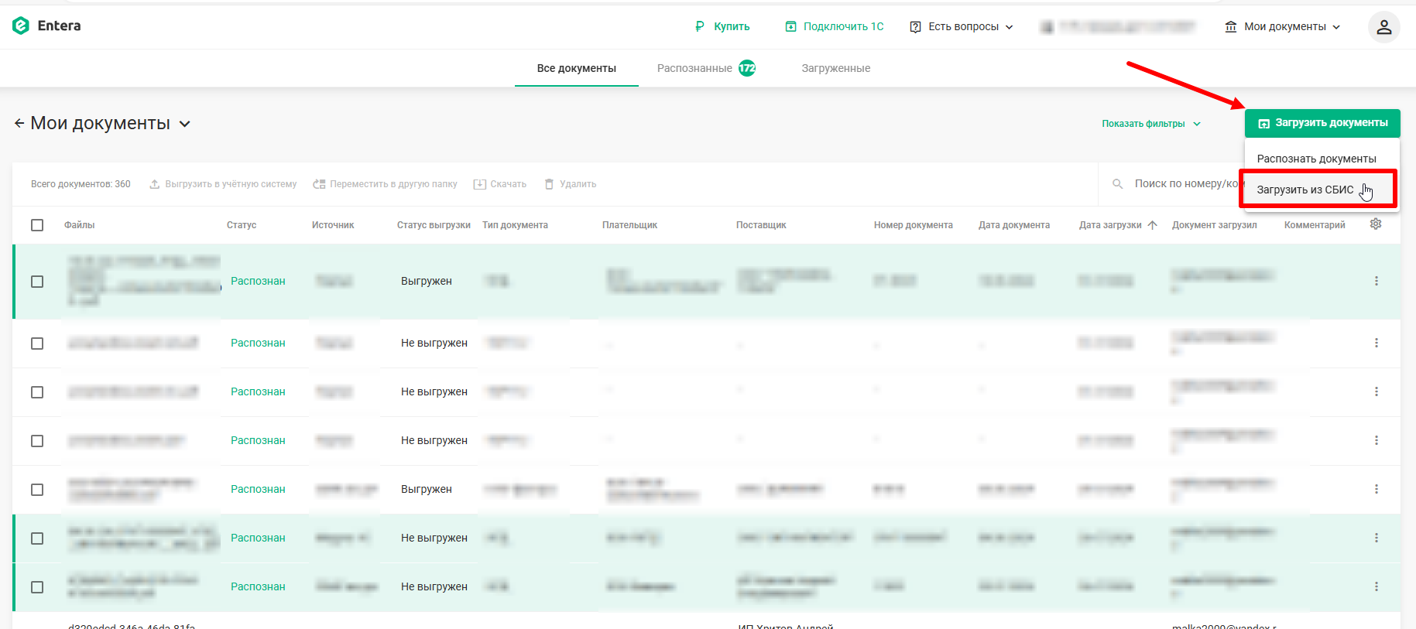Click Скачать toolbar action

[x=500, y=184]
